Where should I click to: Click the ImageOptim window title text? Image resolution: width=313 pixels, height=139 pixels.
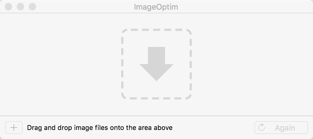tap(156, 7)
